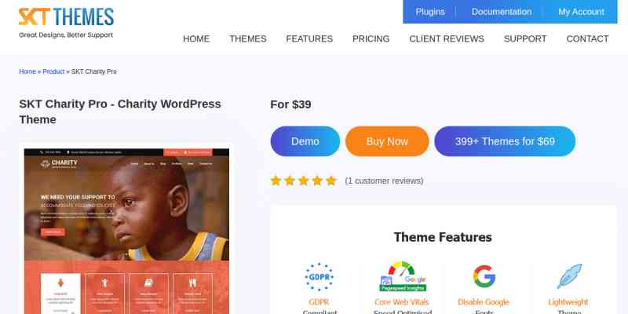Open the SUPPORT menu item

[x=525, y=38]
